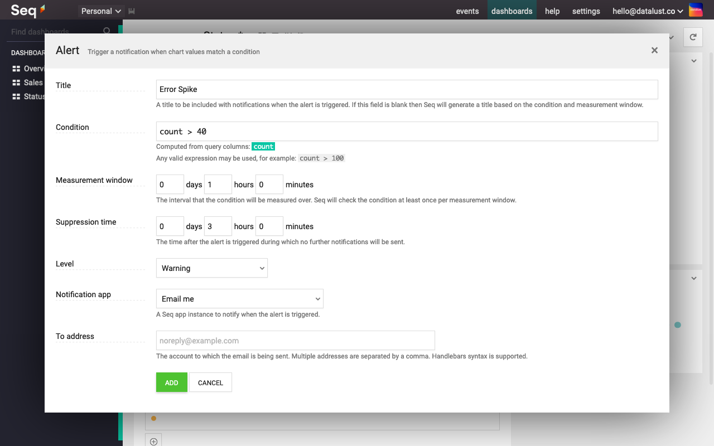Close the Alert dialog with the X icon

click(654, 50)
